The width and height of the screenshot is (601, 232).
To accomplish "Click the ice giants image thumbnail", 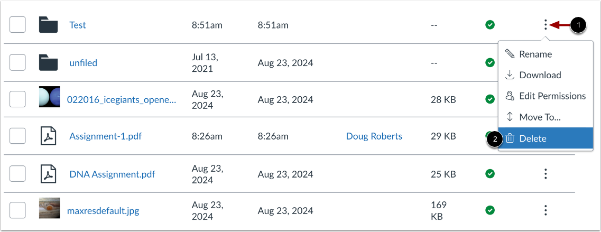I will (49, 98).
